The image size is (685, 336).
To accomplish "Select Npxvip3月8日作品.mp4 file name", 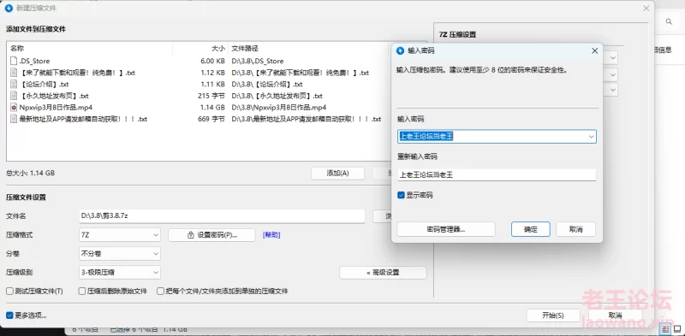I will (56, 108).
